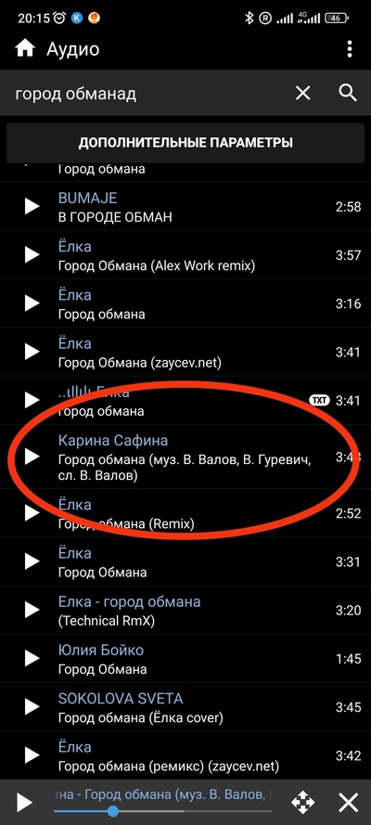Screen dimensions: 371x825
Task: Click the search field containing город обманад
Action: [147, 94]
